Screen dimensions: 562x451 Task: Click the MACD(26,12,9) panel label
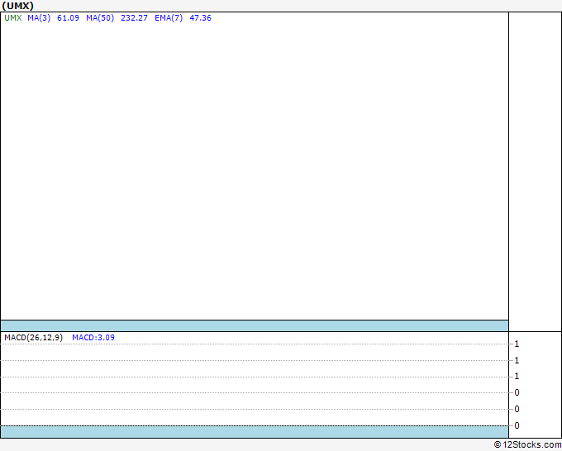(33, 338)
